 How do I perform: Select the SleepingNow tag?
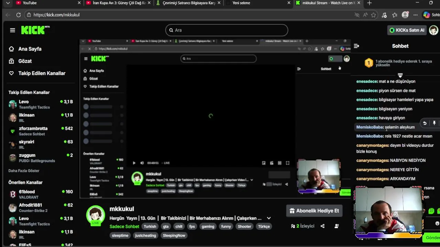[x=174, y=236]
